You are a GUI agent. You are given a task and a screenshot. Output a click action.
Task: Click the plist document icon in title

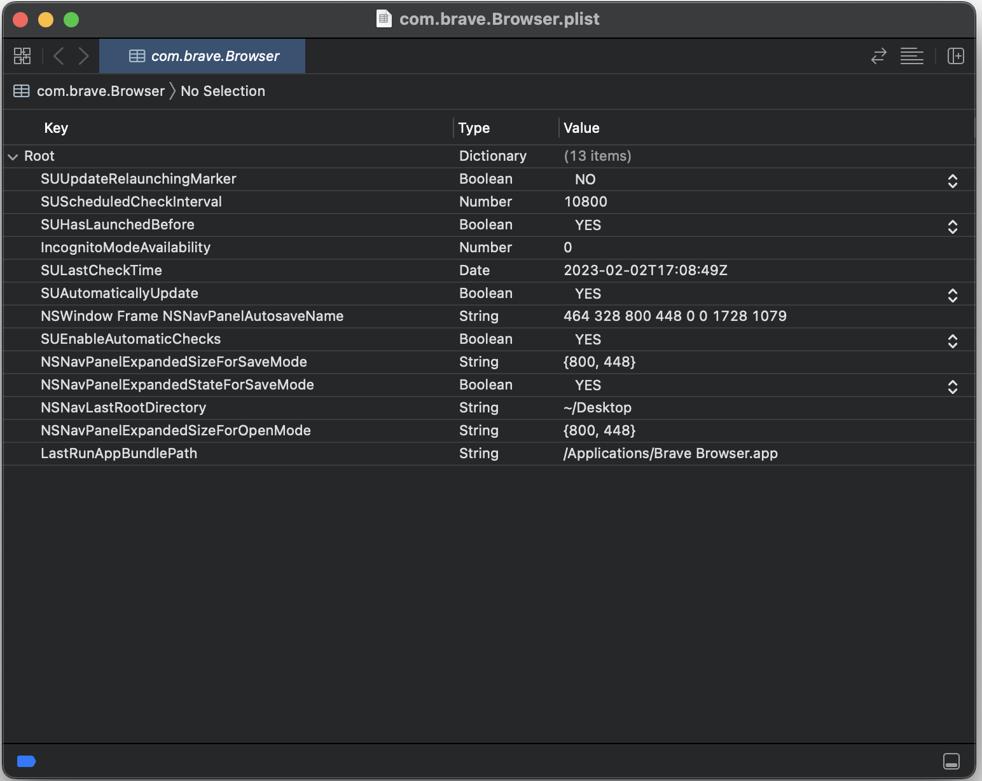pyautogui.click(x=384, y=18)
